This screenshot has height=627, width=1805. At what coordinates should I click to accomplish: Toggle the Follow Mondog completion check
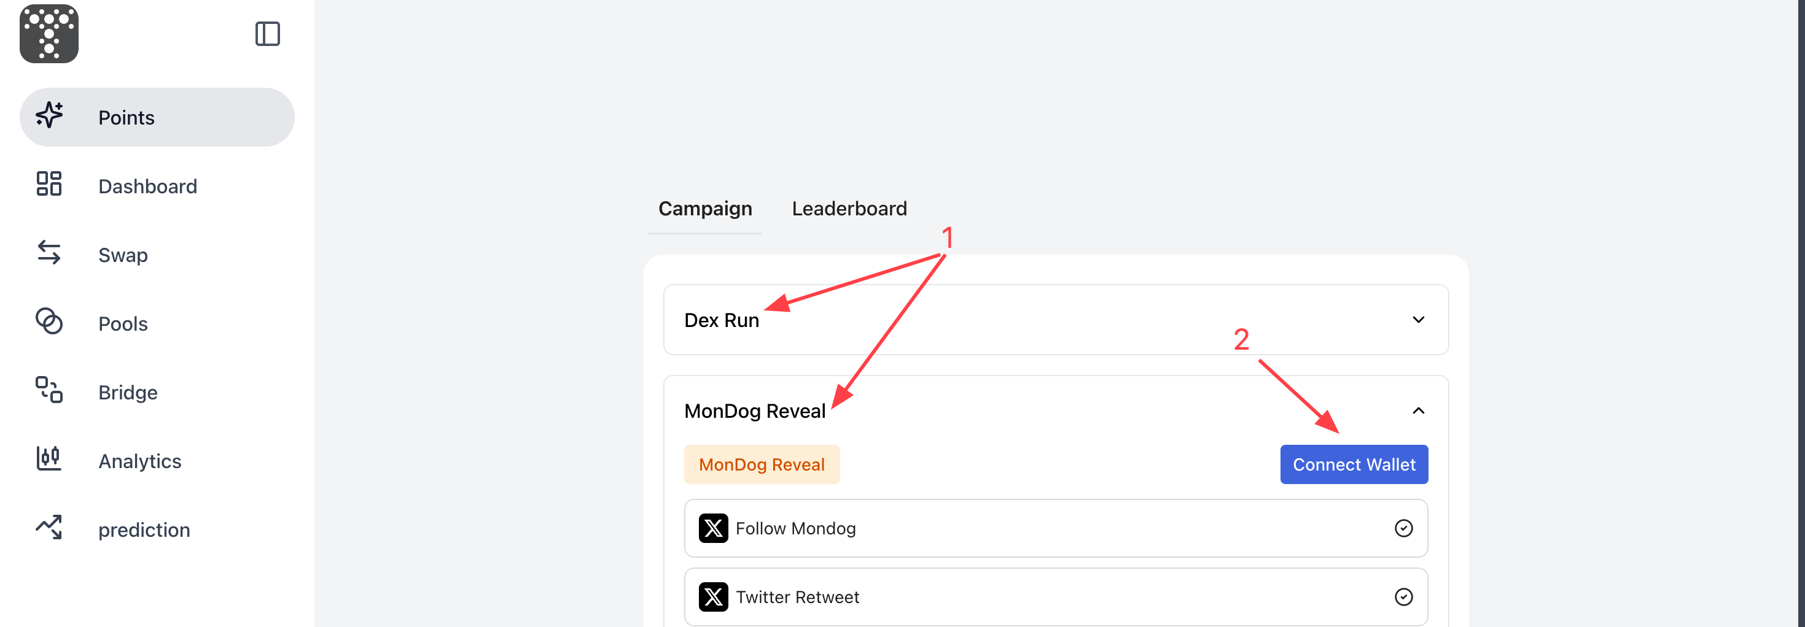(1403, 528)
